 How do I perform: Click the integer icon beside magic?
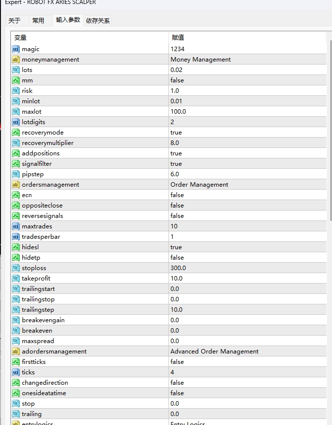[15, 49]
